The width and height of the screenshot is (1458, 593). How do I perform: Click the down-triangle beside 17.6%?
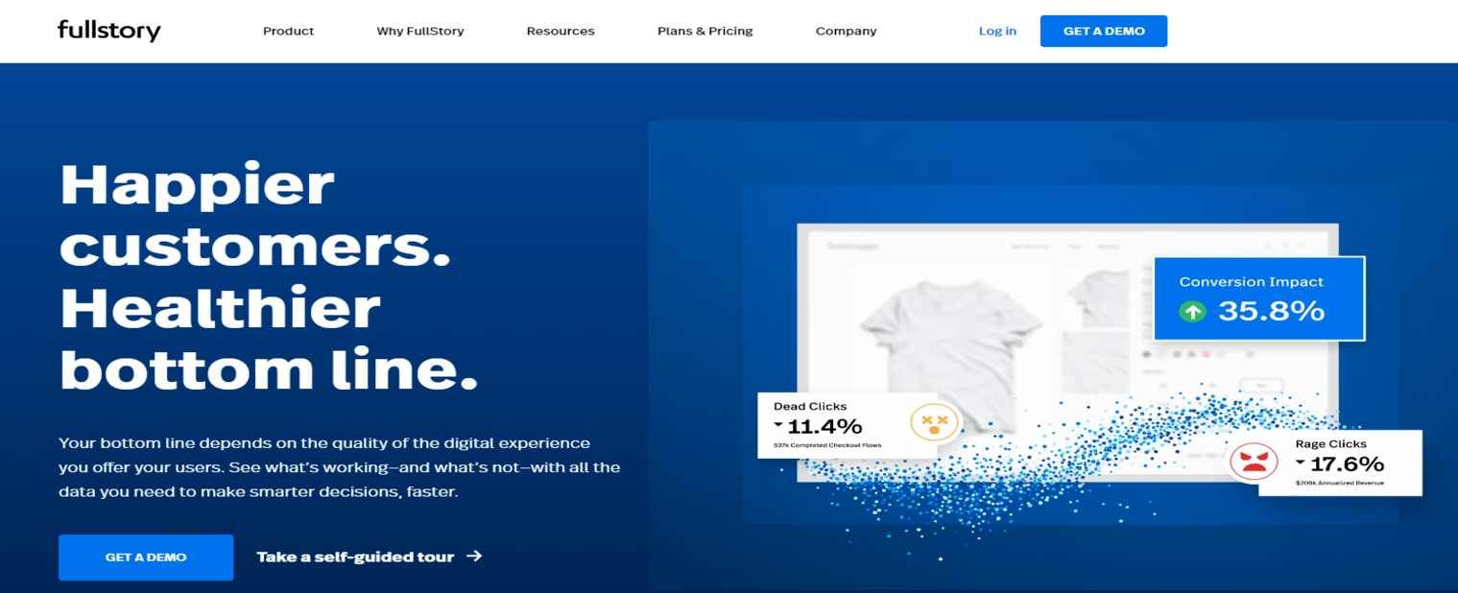1301,463
